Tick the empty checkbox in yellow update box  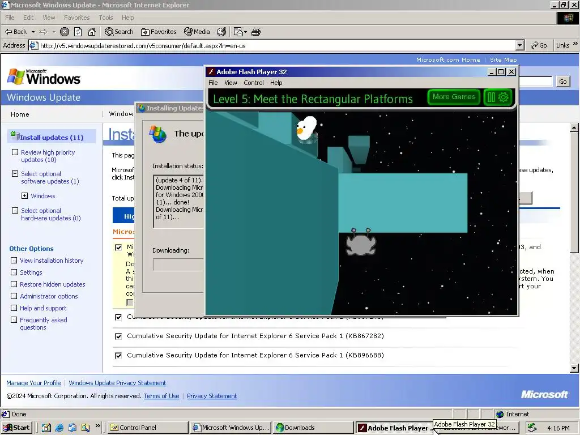130,302
